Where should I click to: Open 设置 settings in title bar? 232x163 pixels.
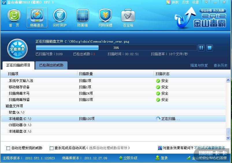[195, 2]
